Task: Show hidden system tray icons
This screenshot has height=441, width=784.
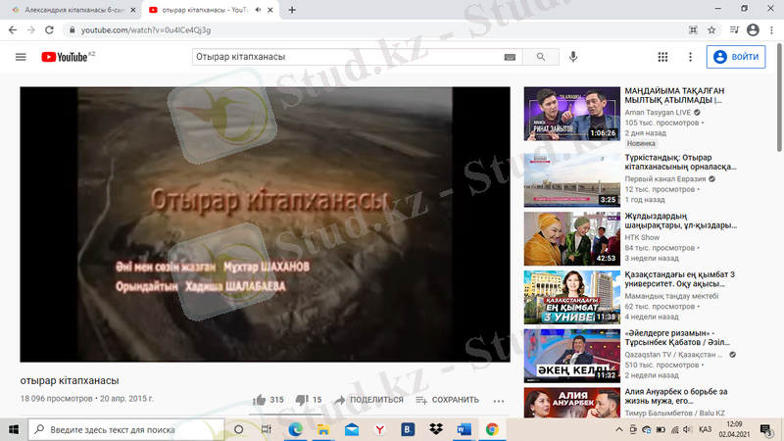Action: tap(618, 429)
